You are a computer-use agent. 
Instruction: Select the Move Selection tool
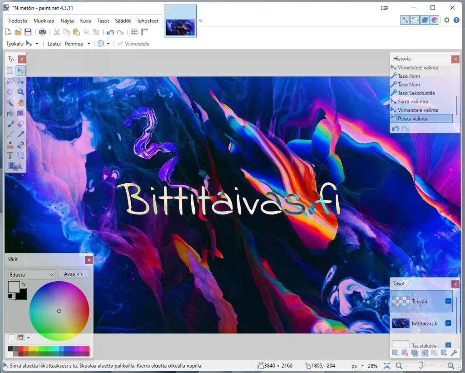(x=21, y=81)
